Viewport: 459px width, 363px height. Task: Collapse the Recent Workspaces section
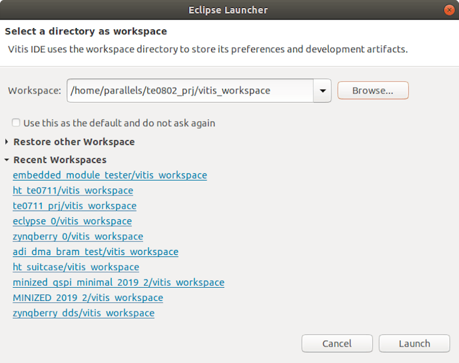coord(7,160)
